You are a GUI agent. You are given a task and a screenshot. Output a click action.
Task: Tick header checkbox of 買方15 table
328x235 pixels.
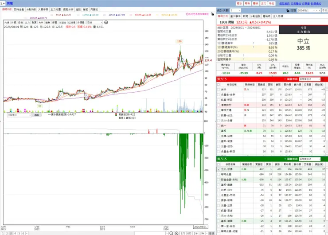point(219,85)
